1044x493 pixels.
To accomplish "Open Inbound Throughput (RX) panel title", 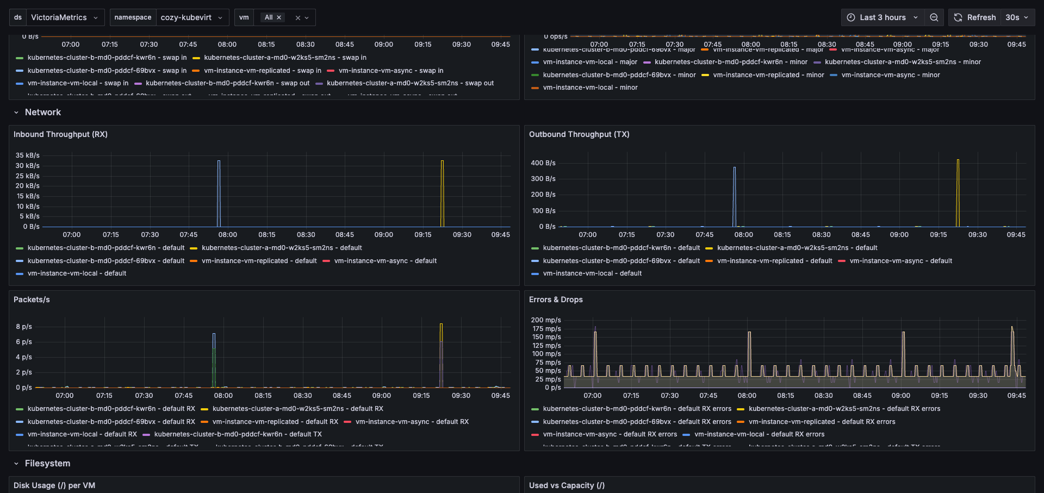I will (60, 134).
